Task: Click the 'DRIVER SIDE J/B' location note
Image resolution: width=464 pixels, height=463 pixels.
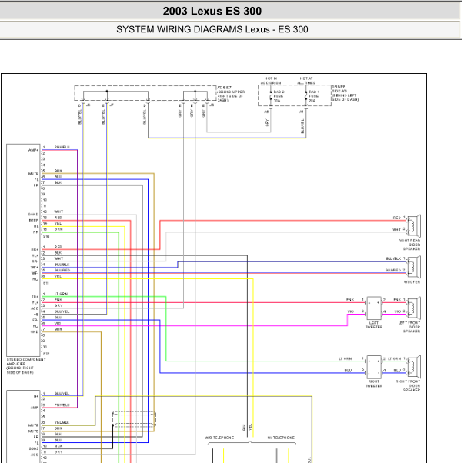Action: [345, 93]
